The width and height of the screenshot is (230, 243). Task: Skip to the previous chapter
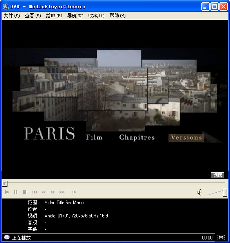pyautogui.click(x=35, y=192)
